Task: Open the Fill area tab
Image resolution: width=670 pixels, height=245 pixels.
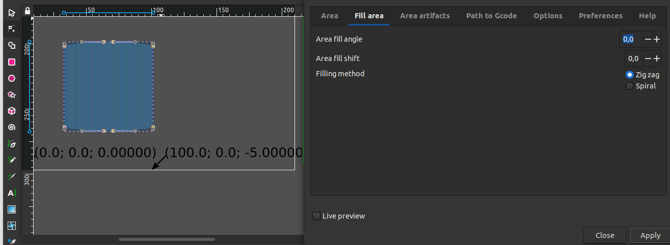Action: [x=369, y=16]
